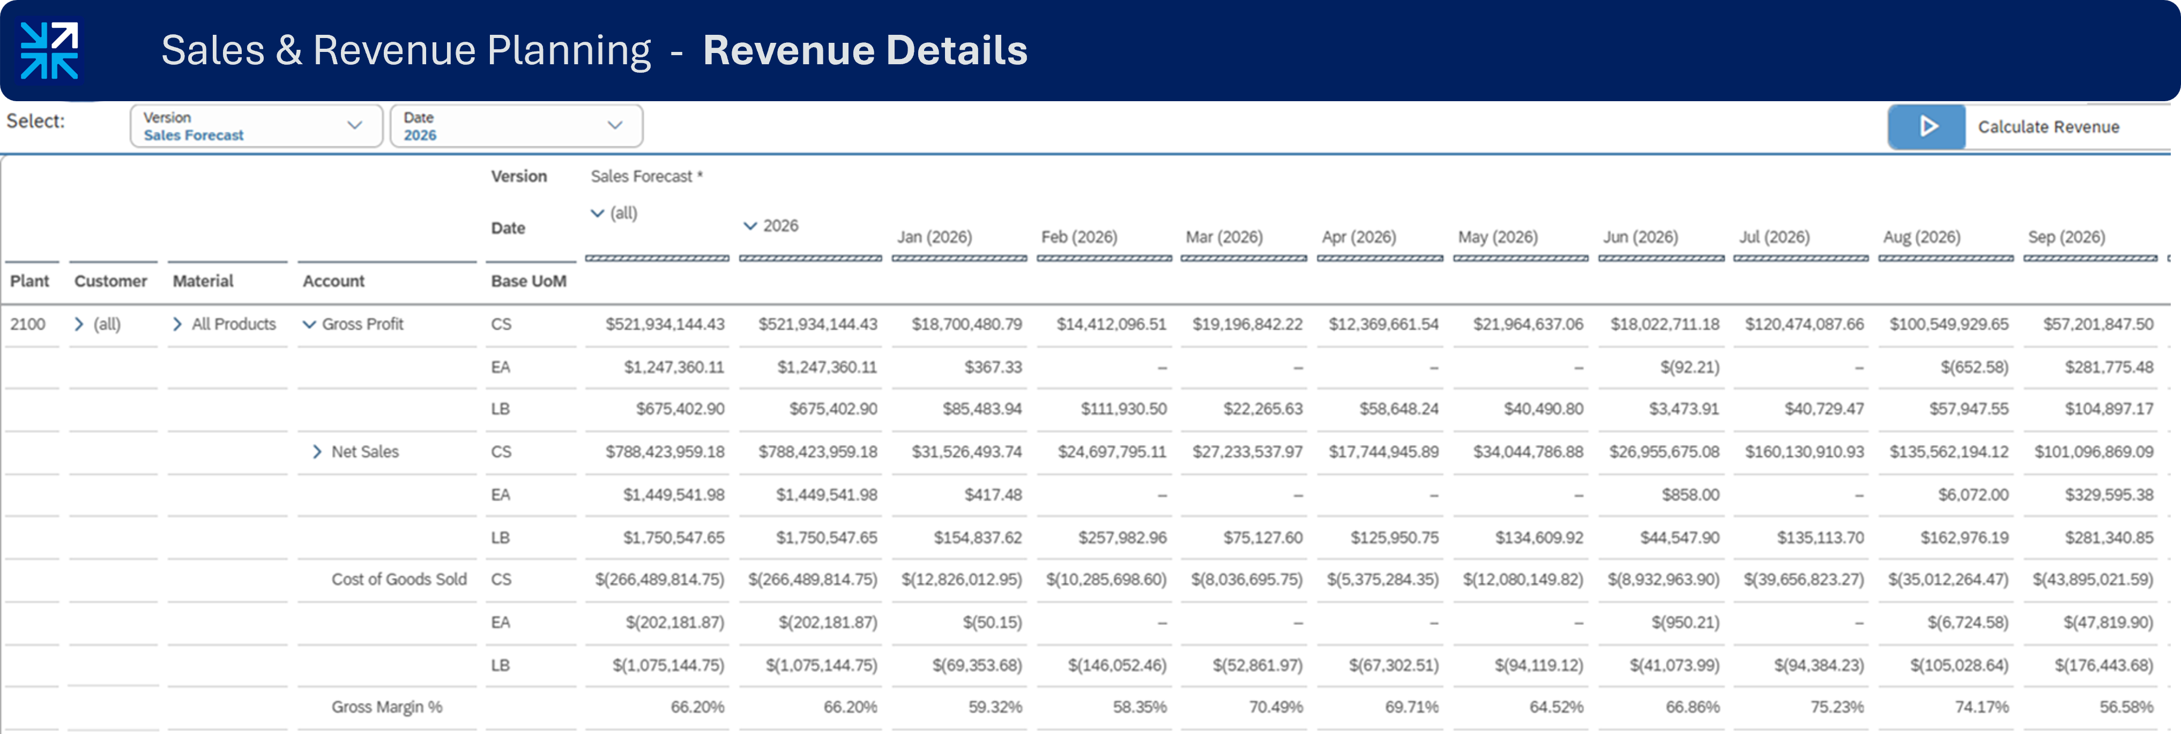Expand the (all) customer node for plant 2100
This screenshot has width=2181, height=734.
click(79, 324)
